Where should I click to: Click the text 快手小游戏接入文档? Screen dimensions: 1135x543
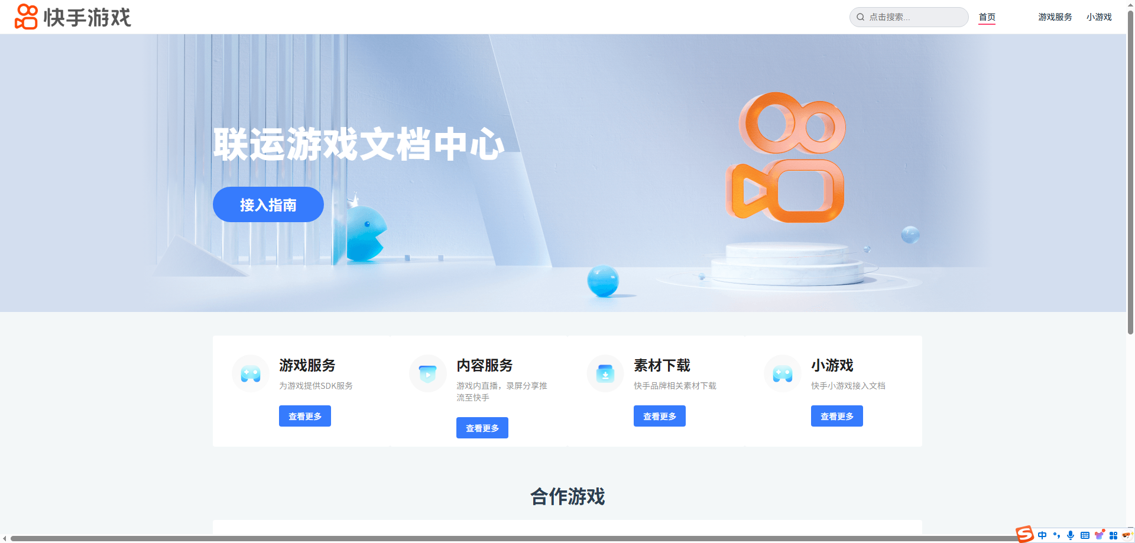point(848,386)
